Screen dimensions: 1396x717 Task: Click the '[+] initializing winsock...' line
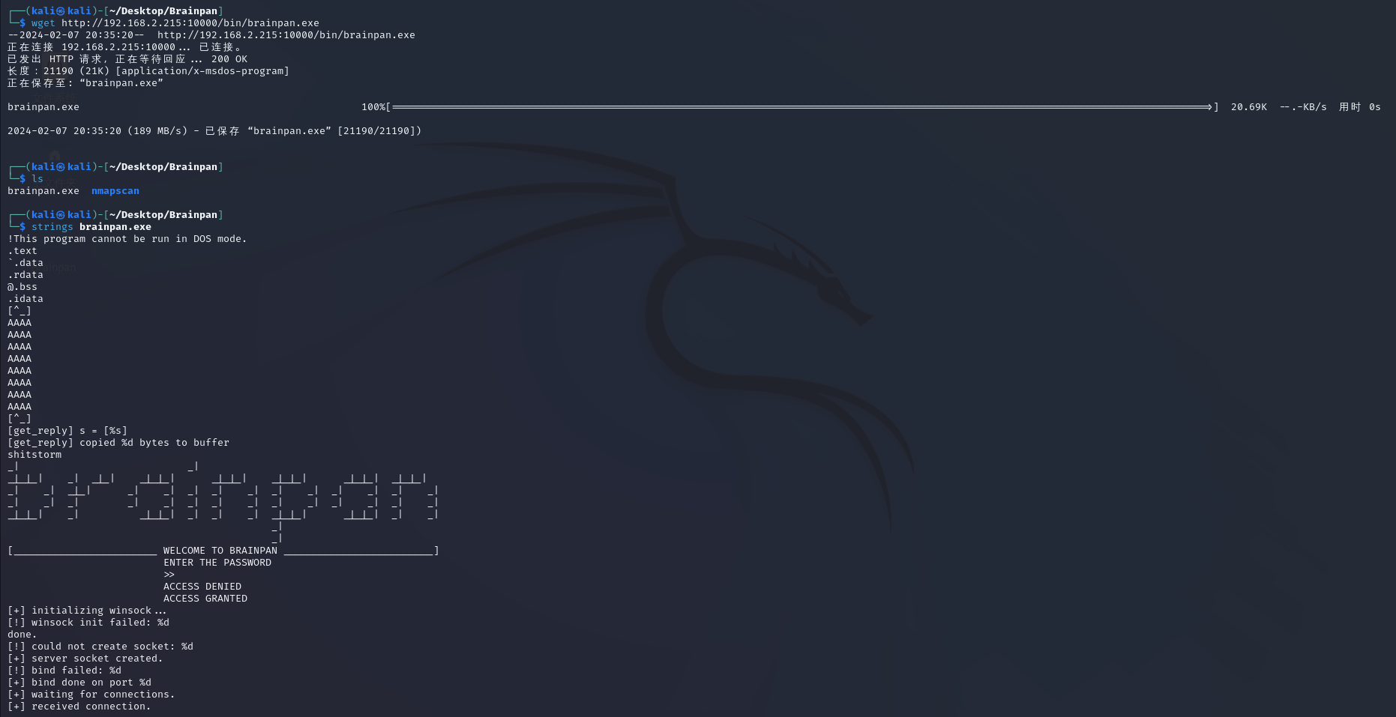click(87, 611)
